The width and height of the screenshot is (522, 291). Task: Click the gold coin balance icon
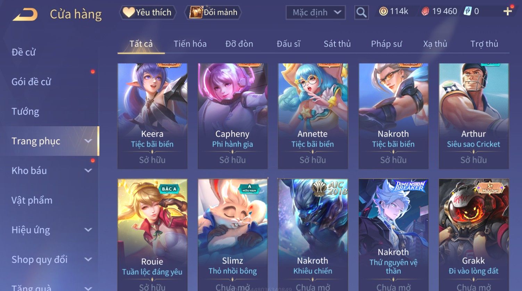383,11
